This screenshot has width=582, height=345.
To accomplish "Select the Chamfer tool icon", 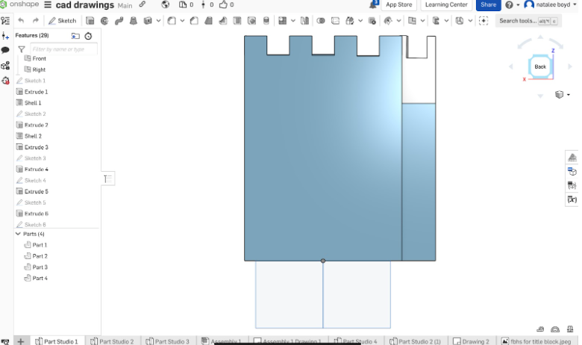I will point(194,21).
